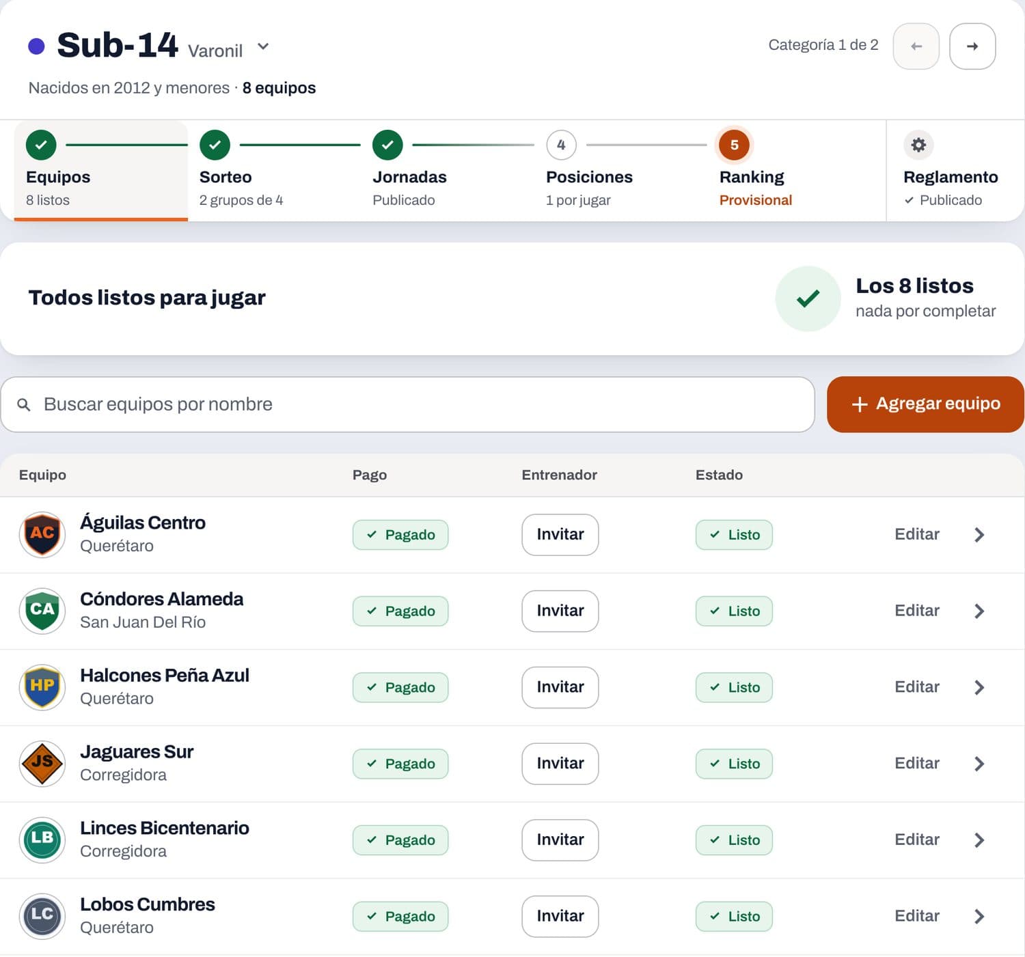Focus the Buscar equipos por nombre field
Viewport: 1025px width, 957px height.
(x=407, y=404)
